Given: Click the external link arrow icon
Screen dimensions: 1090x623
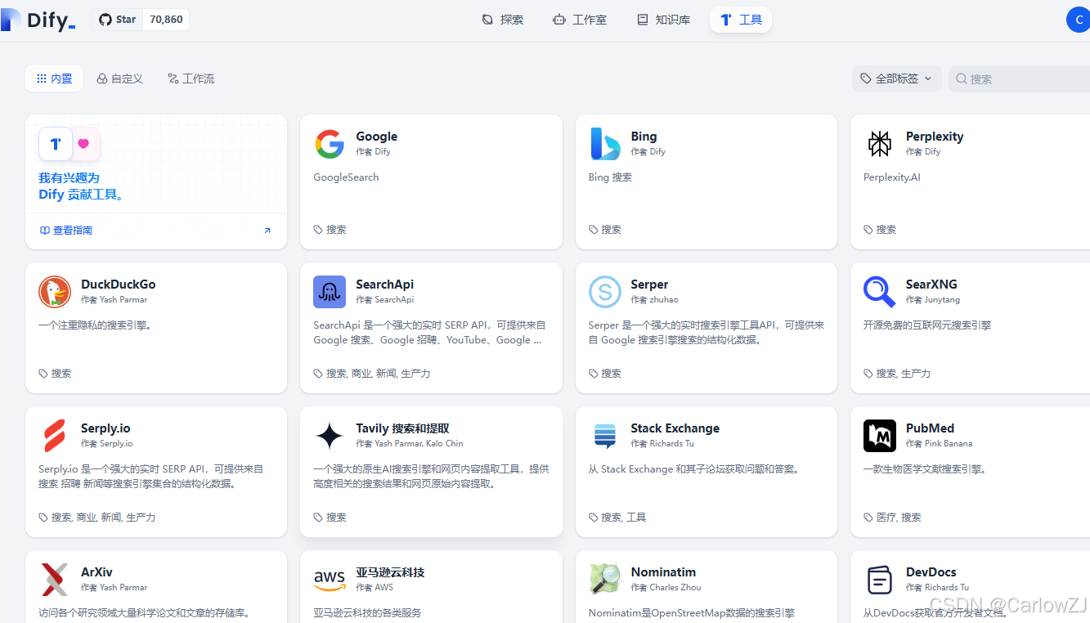Looking at the screenshot, I should [x=267, y=231].
